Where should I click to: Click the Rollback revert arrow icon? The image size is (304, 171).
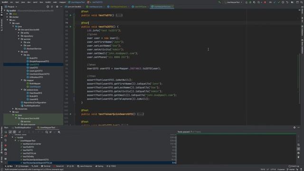(x=287, y=2)
